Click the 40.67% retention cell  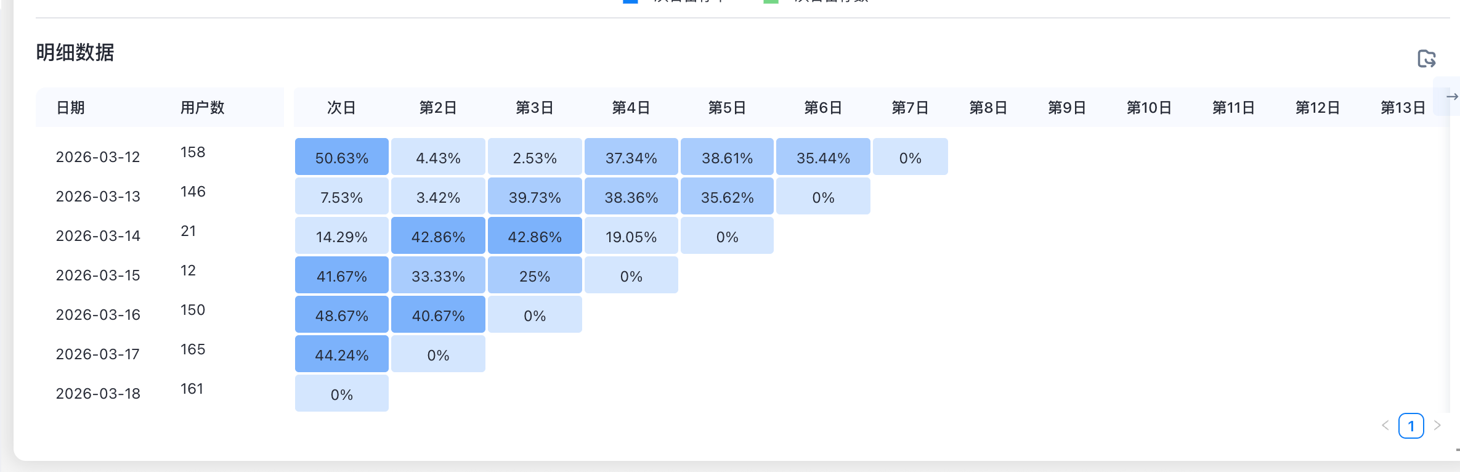tap(438, 315)
